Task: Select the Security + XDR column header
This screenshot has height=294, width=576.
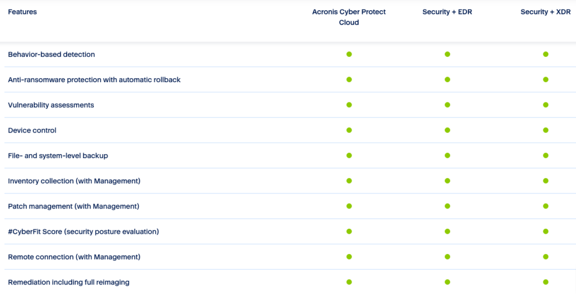Action: click(546, 12)
